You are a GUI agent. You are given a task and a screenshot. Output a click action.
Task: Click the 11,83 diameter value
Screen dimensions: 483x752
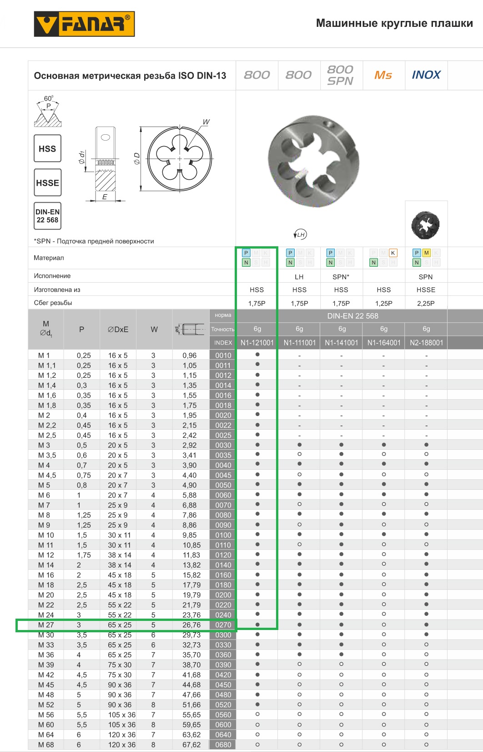click(x=191, y=555)
